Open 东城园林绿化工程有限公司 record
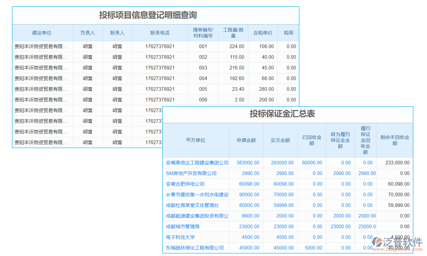 [196, 248]
